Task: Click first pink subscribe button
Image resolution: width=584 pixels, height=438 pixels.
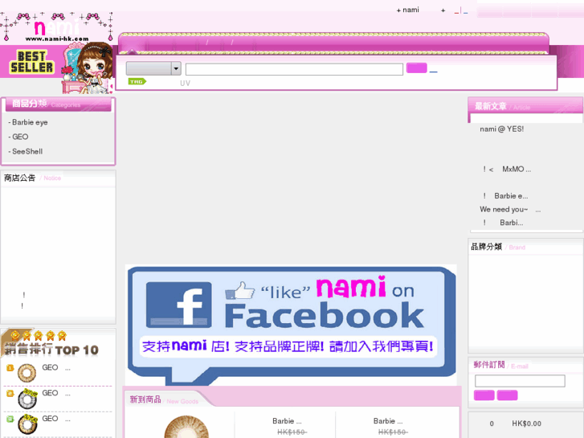Action: [484, 395]
